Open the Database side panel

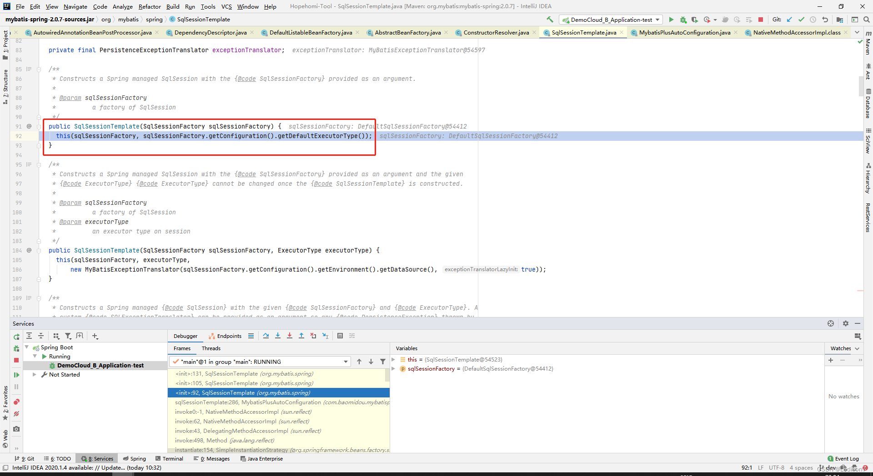click(868, 103)
